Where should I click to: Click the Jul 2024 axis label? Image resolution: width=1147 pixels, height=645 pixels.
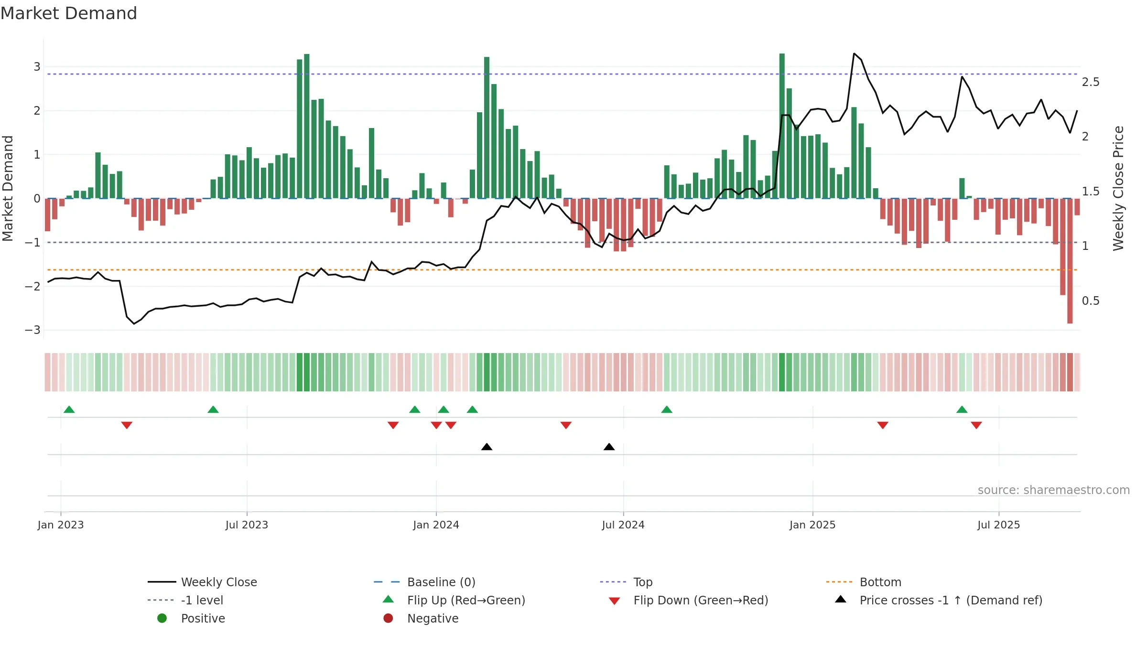tap(623, 525)
